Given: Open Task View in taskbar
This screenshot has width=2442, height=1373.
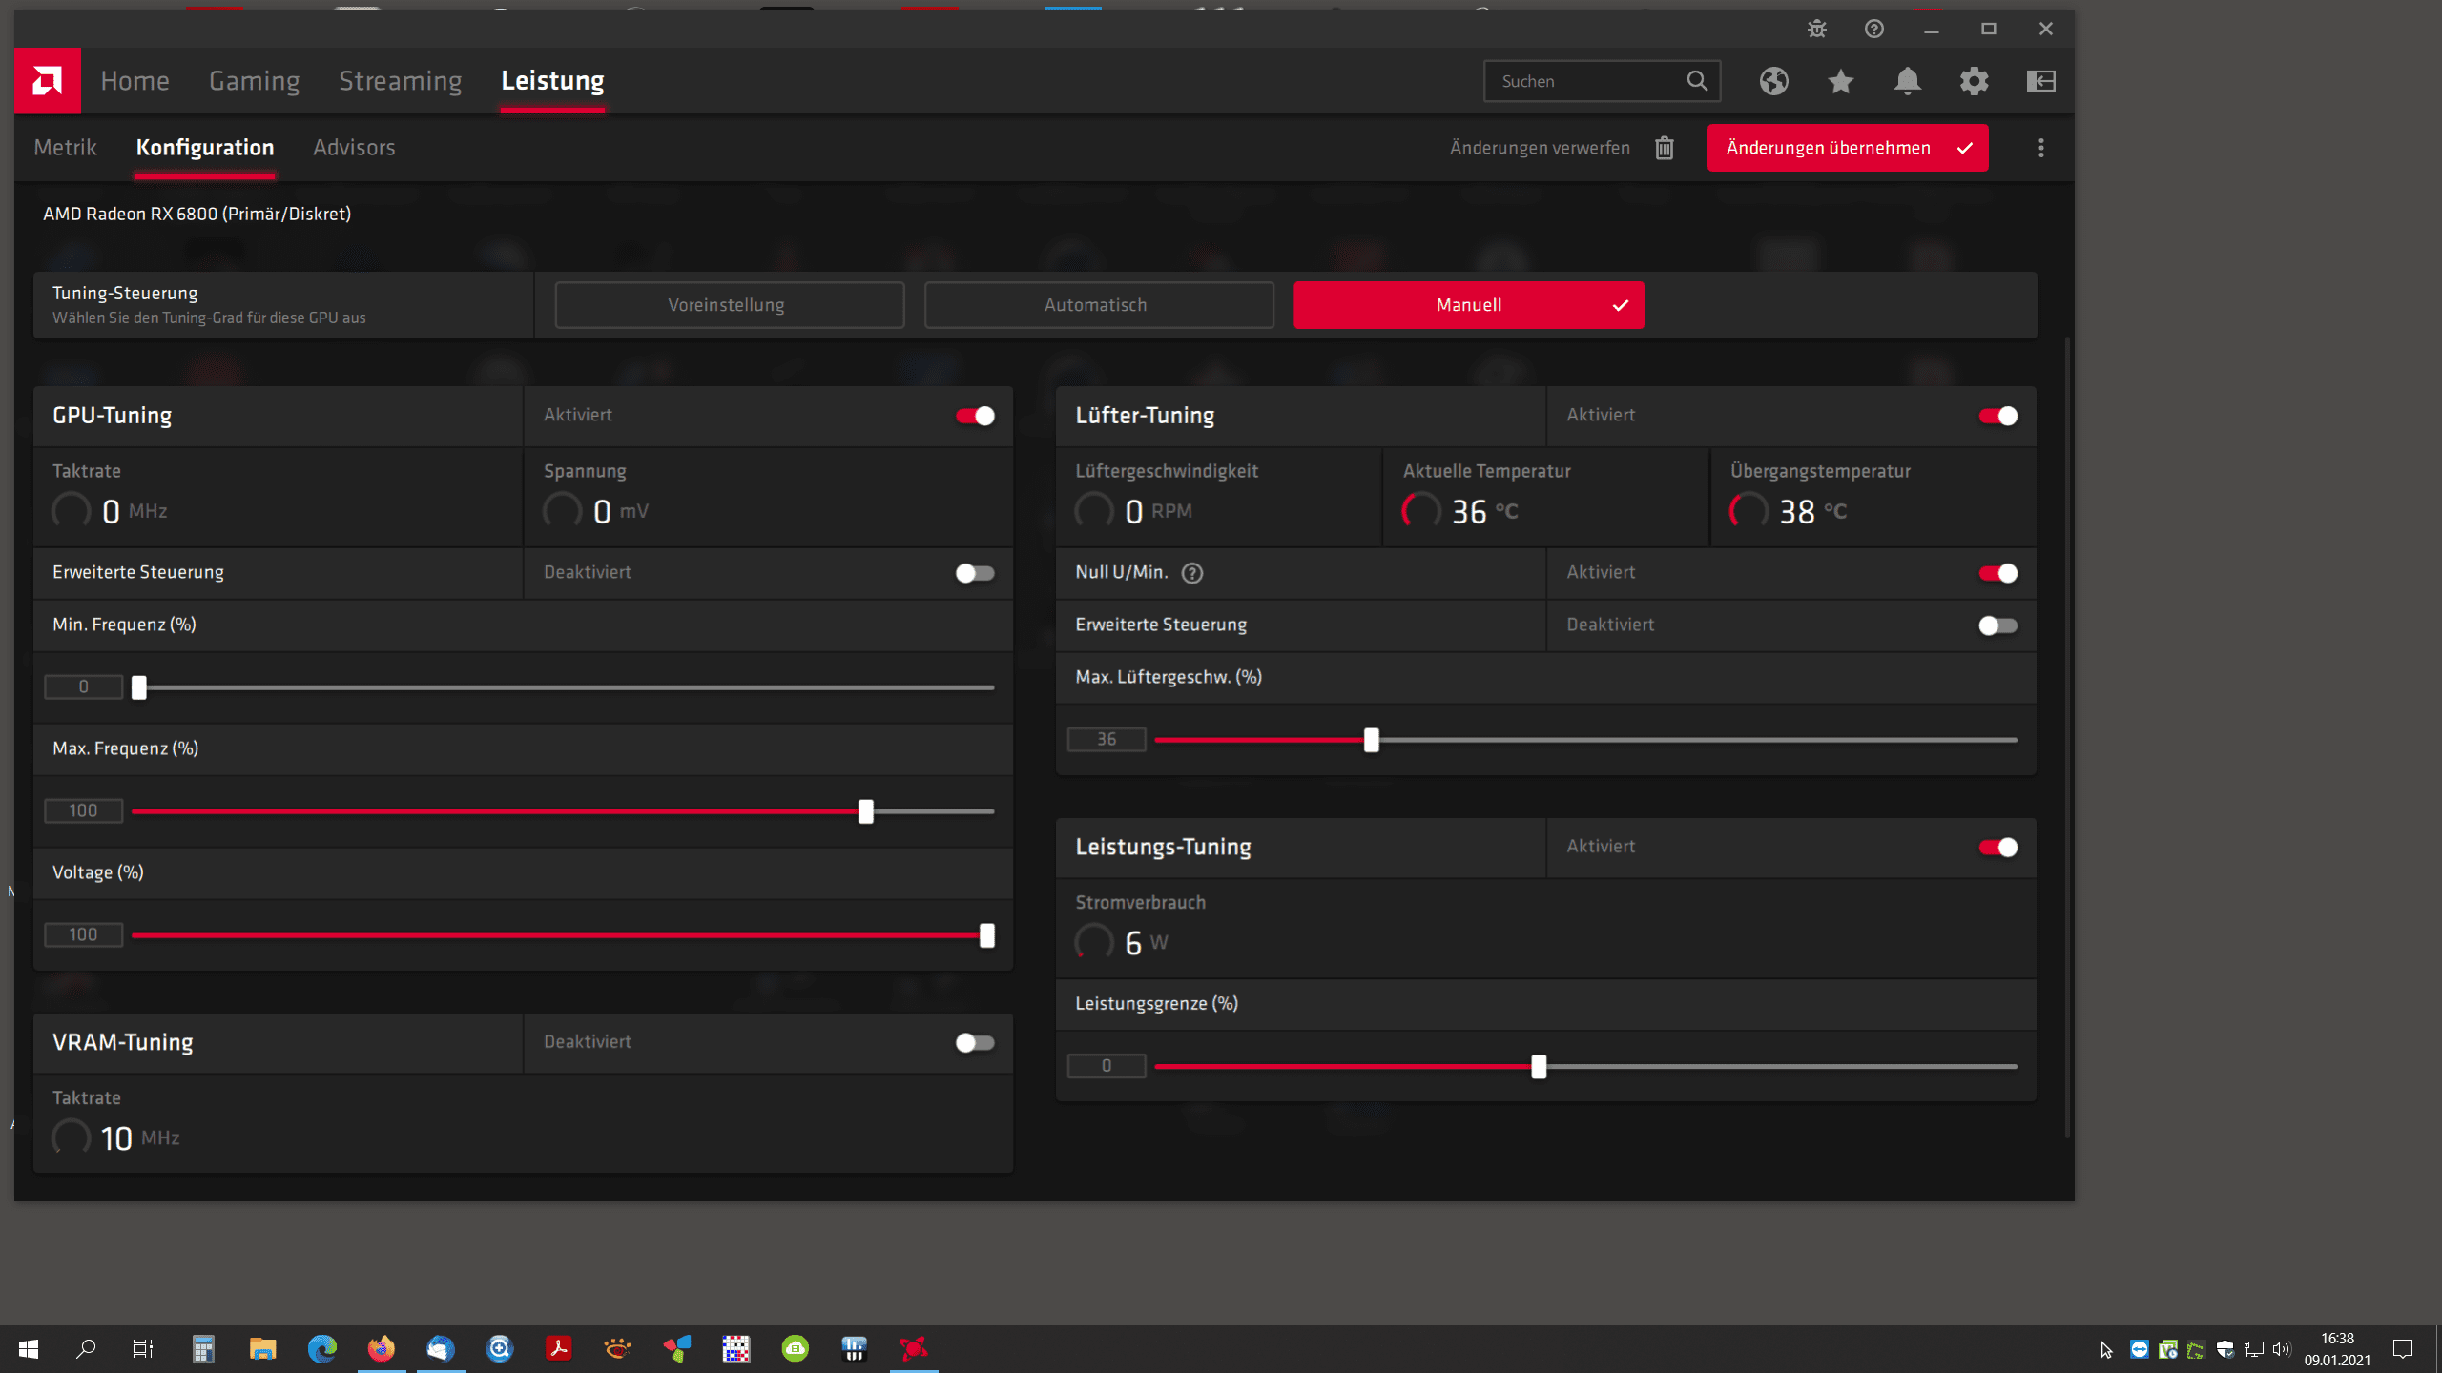Looking at the screenshot, I should (143, 1349).
